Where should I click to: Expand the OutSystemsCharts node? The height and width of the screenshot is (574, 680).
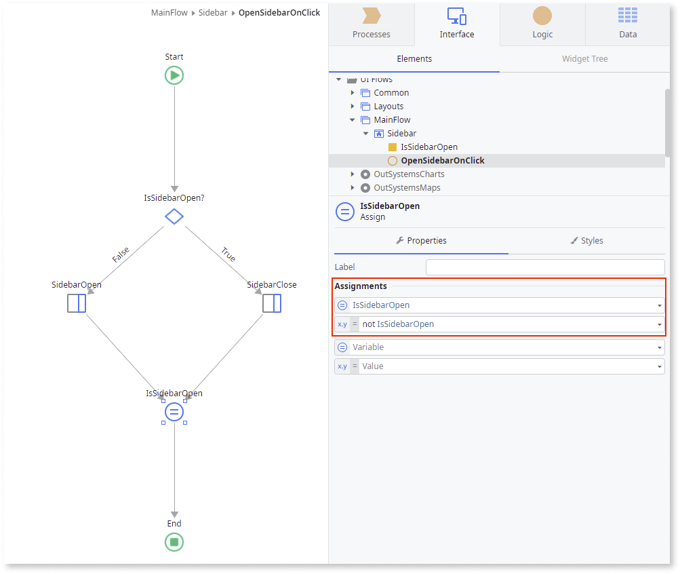(x=353, y=174)
